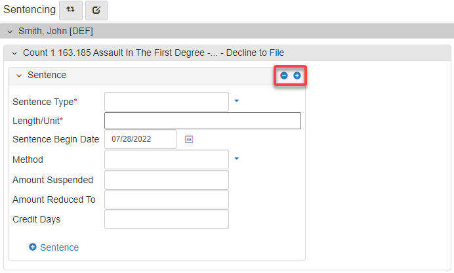The width and height of the screenshot is (454, 273).
Task: Select the Amount Reduced To field
Action: coord(166,199)
